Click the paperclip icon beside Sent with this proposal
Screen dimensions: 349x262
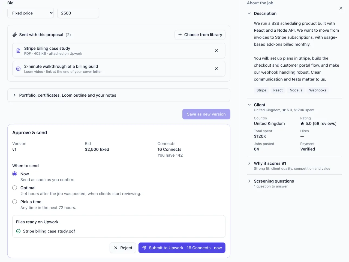[15, 35]
